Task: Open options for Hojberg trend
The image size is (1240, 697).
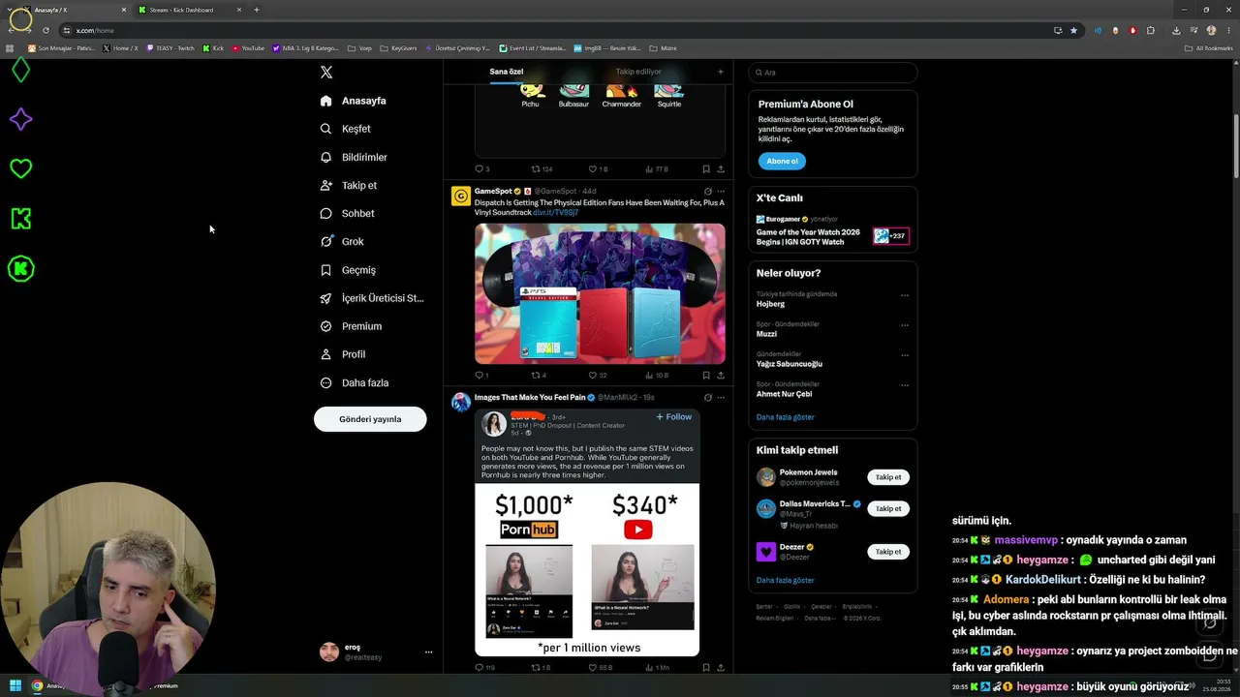Action: [905, 295]
